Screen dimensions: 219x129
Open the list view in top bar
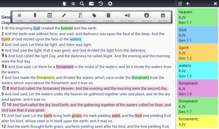[x=73, y=4]
